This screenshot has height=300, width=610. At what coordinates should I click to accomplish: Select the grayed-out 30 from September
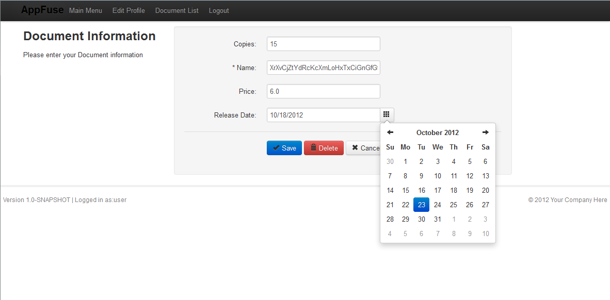pyautogui.click(x=390, y=161)
